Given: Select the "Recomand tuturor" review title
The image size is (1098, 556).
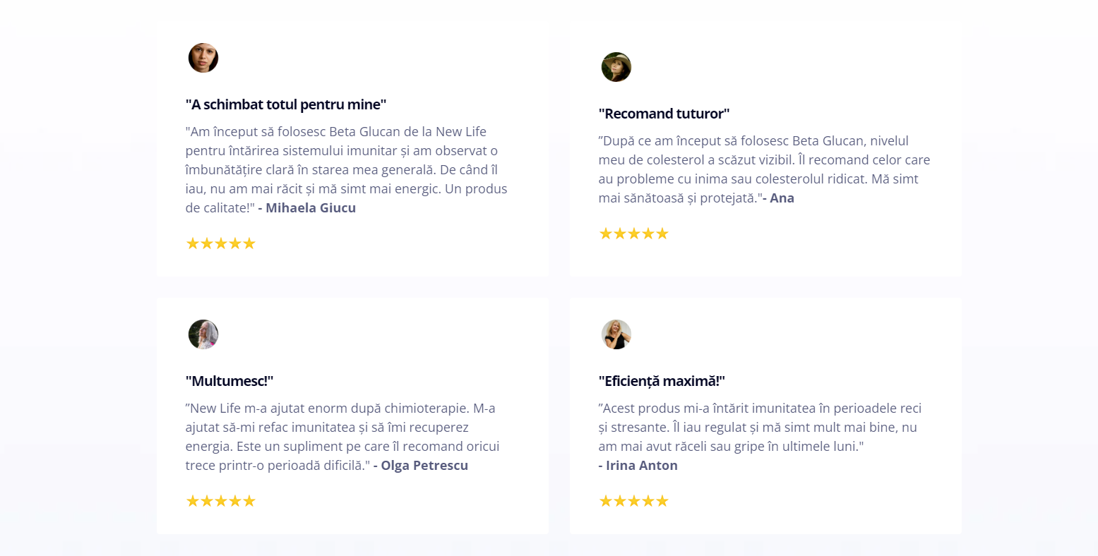Looking at the screenshot, I should point(664,114).
